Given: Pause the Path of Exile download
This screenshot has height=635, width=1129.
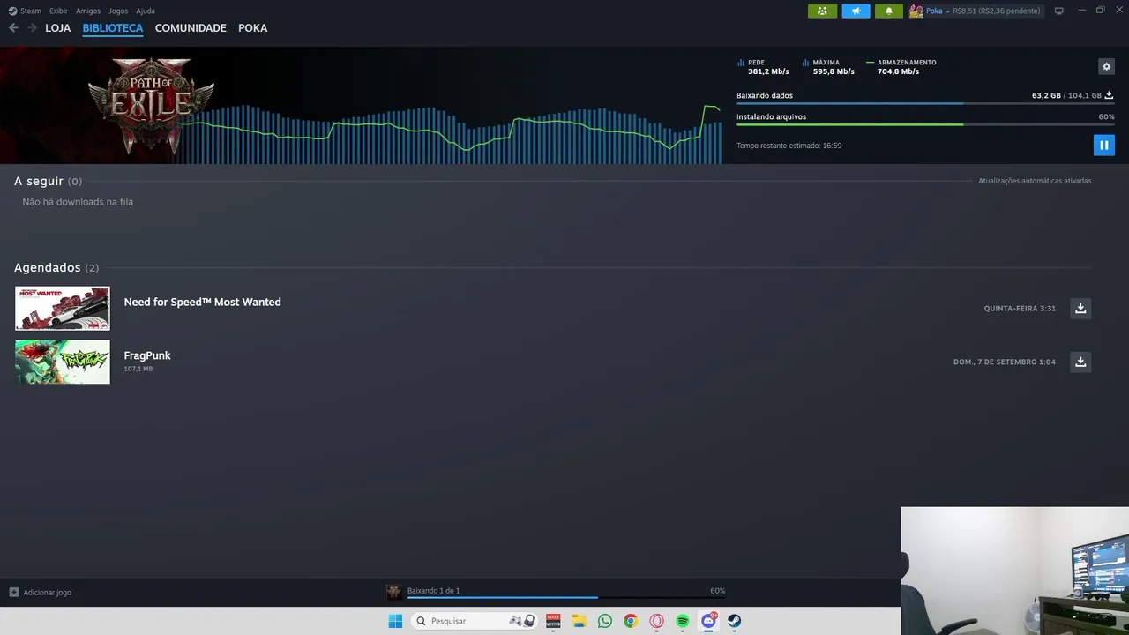Looking at the screenshot, I should [x=1103, y=146].
